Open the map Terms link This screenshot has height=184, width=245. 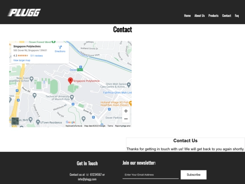[x=110, y=126]
